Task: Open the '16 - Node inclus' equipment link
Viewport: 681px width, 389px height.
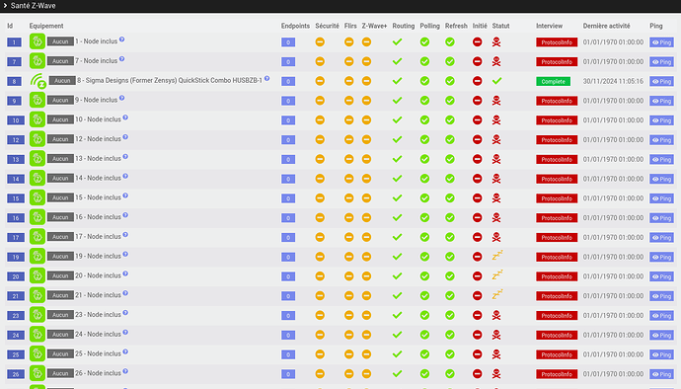Action: (98, 217)
